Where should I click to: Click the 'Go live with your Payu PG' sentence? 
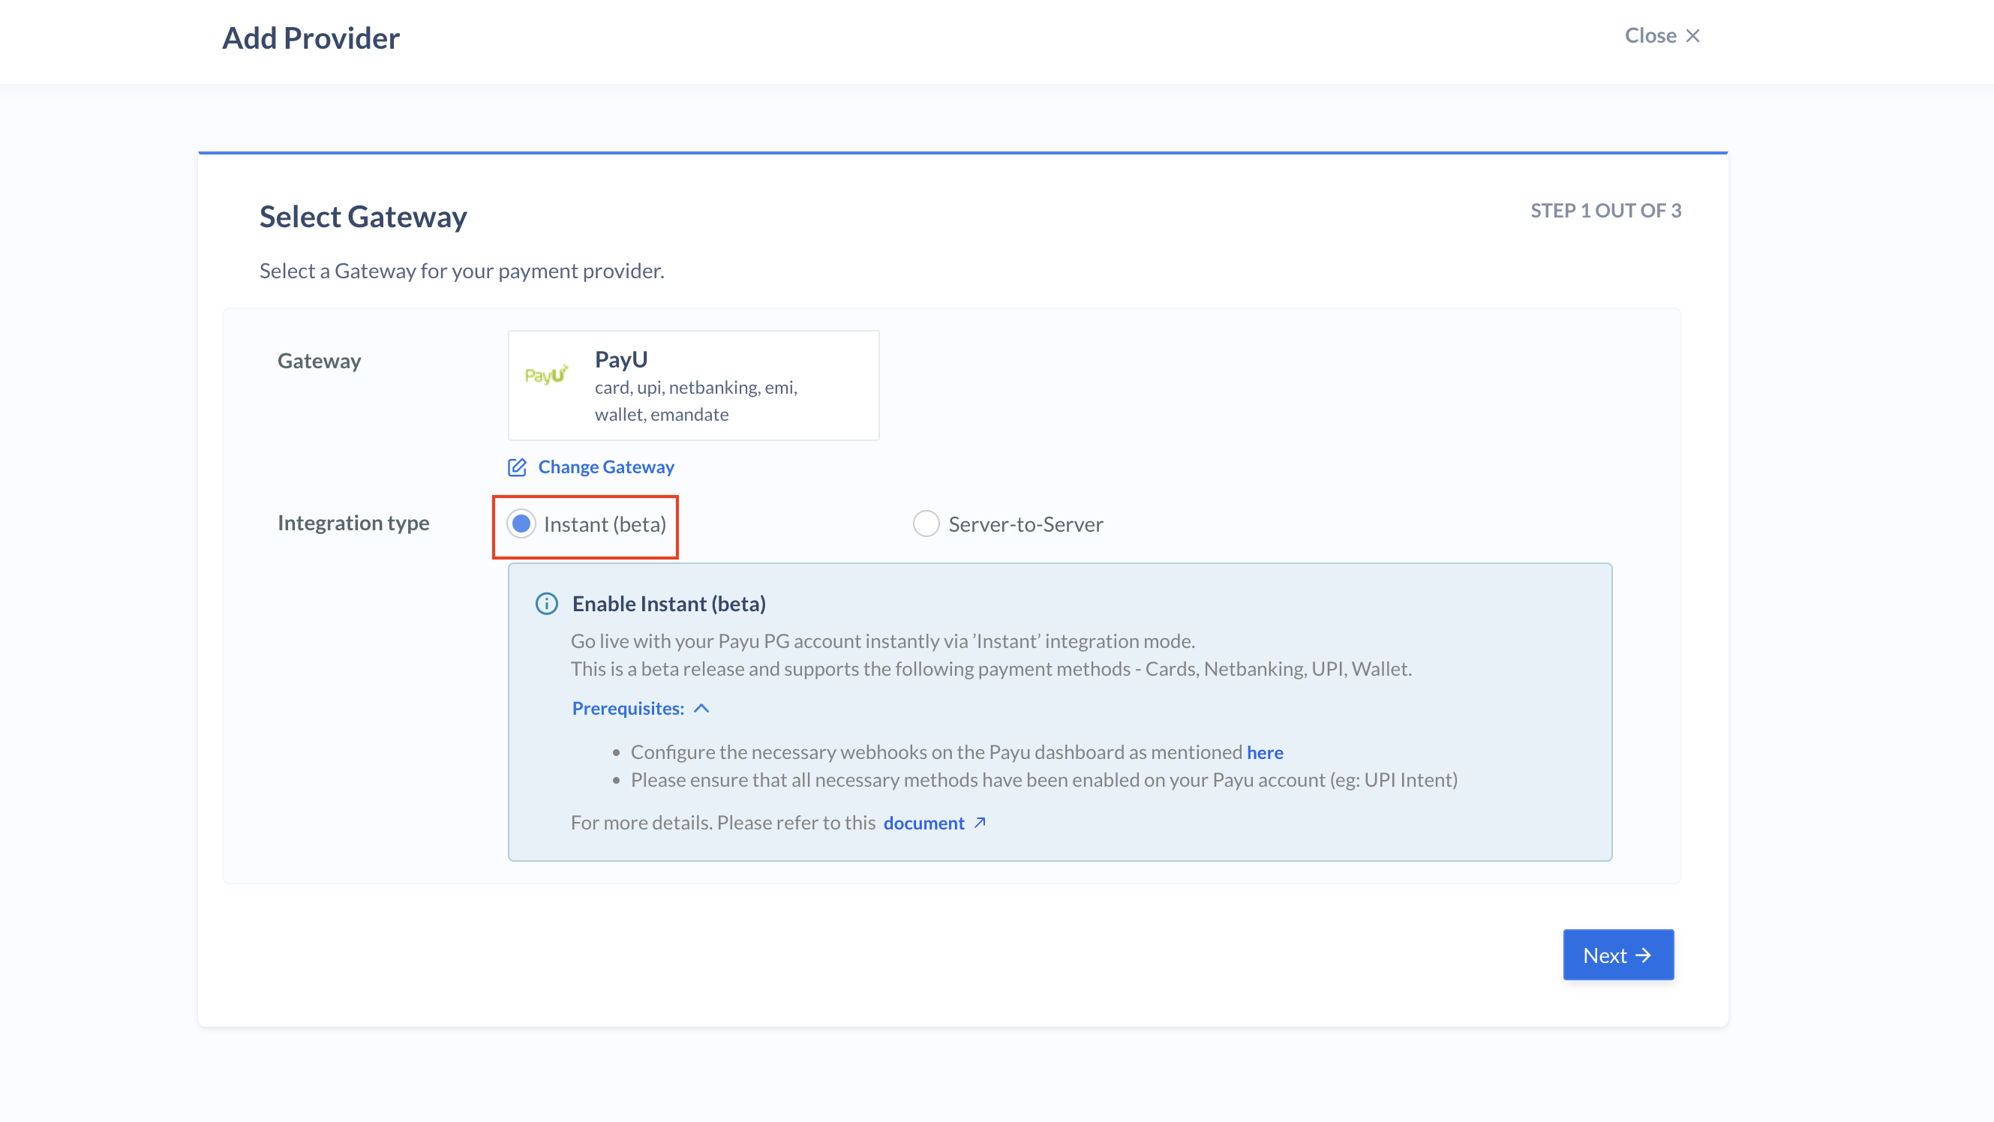pyautogui.click(x=882, y=640)
